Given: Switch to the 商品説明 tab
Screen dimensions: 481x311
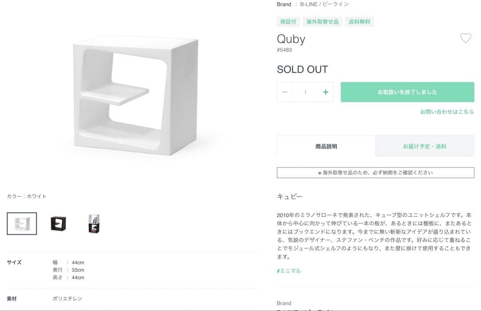Looking at the screenshot, I should click(326, 146).
